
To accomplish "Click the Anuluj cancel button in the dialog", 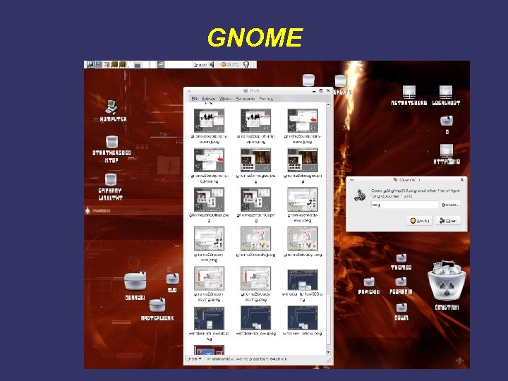I will 420,221.
